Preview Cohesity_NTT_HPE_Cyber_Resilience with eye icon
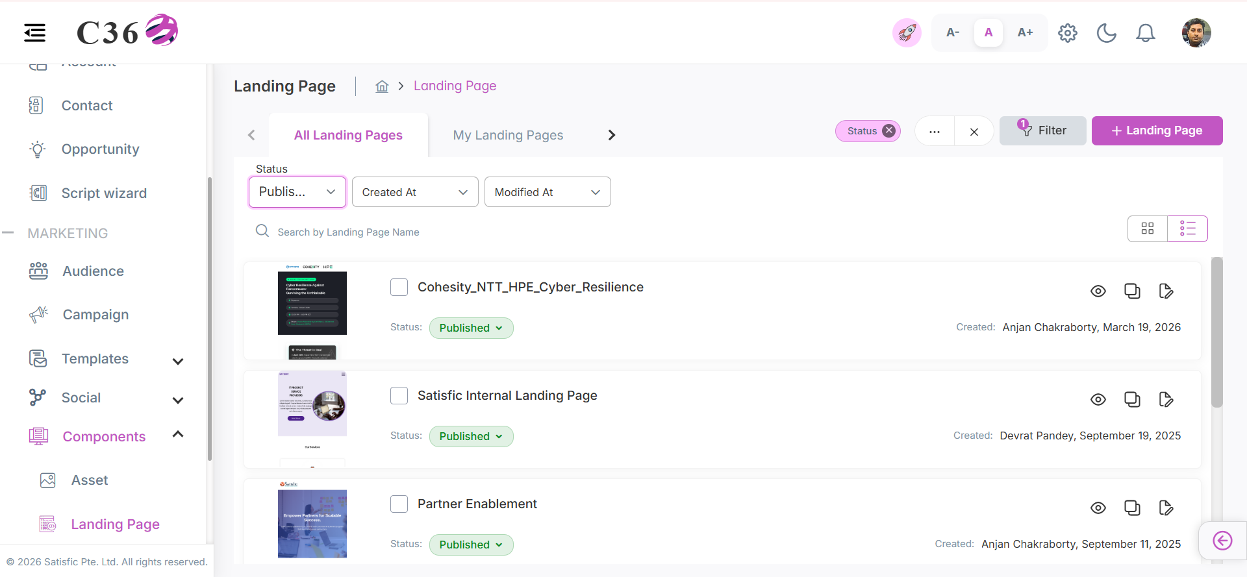This screenshot has width=1247, height=577. click(x=1098, y=291)
